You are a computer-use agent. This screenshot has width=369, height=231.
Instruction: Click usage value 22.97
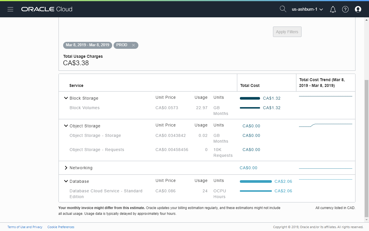pos(202,108)
